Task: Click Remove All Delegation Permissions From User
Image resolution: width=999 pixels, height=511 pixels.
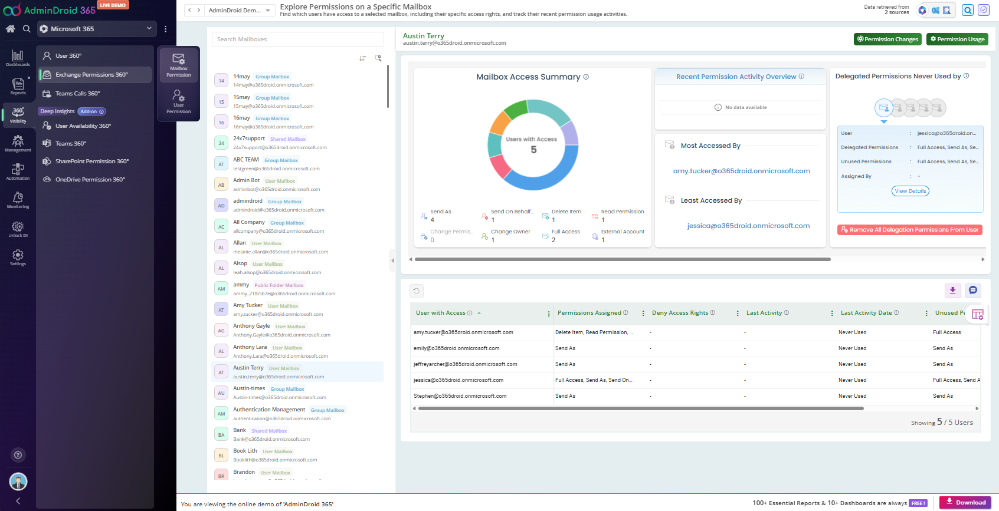Action: pos(909,230)
